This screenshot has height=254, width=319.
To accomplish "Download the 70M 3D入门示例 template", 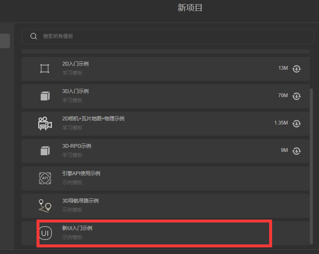I will (x=297, y=96).
